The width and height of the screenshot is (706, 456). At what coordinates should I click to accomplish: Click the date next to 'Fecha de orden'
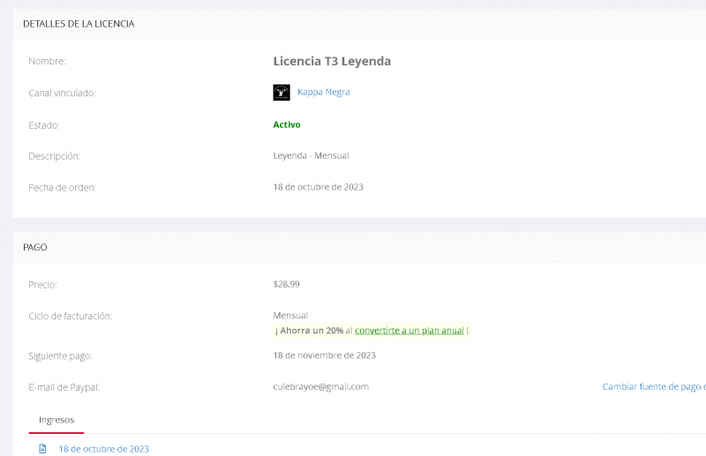coord(318,187)
